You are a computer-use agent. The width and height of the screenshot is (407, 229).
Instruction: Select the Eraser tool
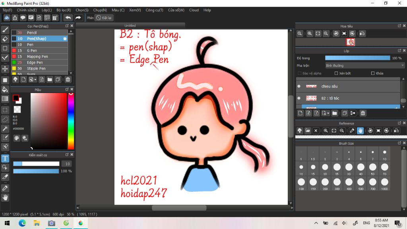click(5, 39)
